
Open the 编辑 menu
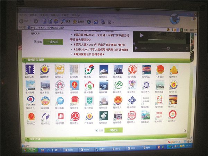pyautogui.click(x=33, y=15)
